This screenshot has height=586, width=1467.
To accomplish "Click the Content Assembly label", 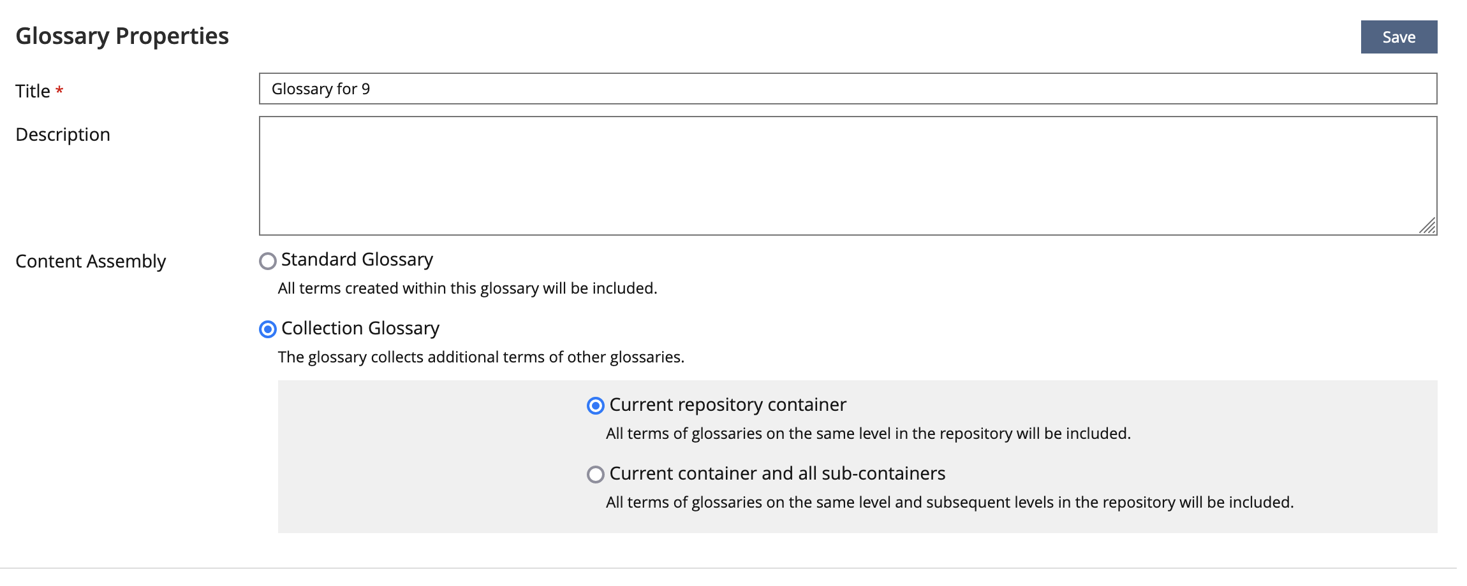I will click(91, 261).
